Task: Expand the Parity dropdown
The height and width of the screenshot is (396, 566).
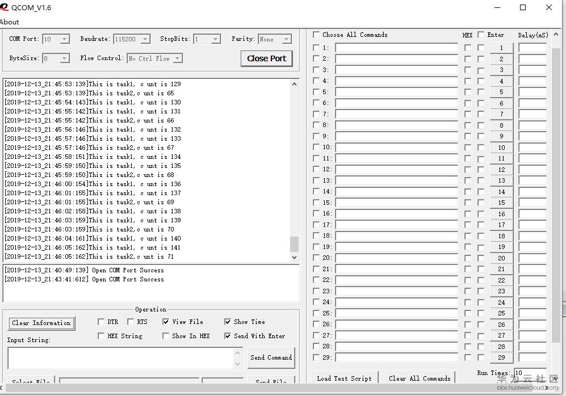Action: pyautogui.click(x=286, y=39)
